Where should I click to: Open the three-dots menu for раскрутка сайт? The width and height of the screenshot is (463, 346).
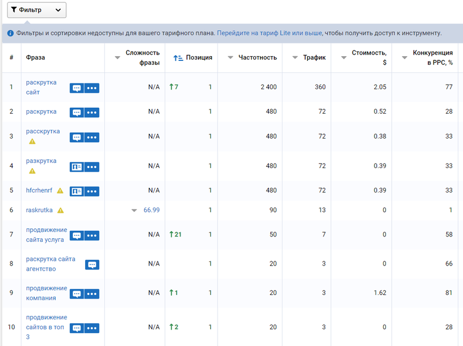click(92, 88)
